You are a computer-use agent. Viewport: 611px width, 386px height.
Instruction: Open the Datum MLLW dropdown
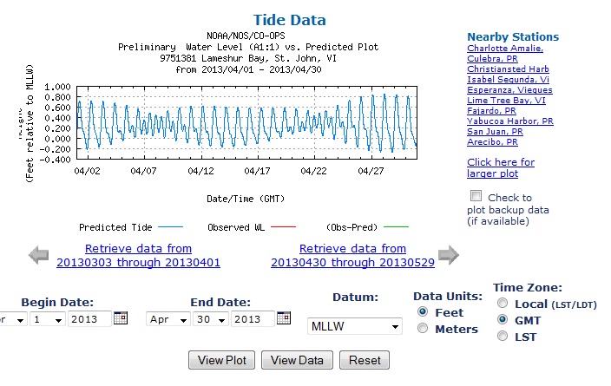[x=355, y=327]
